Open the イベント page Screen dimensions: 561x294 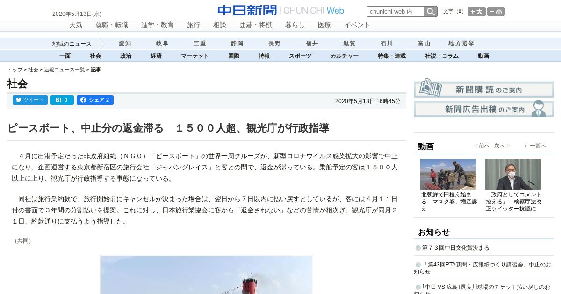(x=357, y=25)
